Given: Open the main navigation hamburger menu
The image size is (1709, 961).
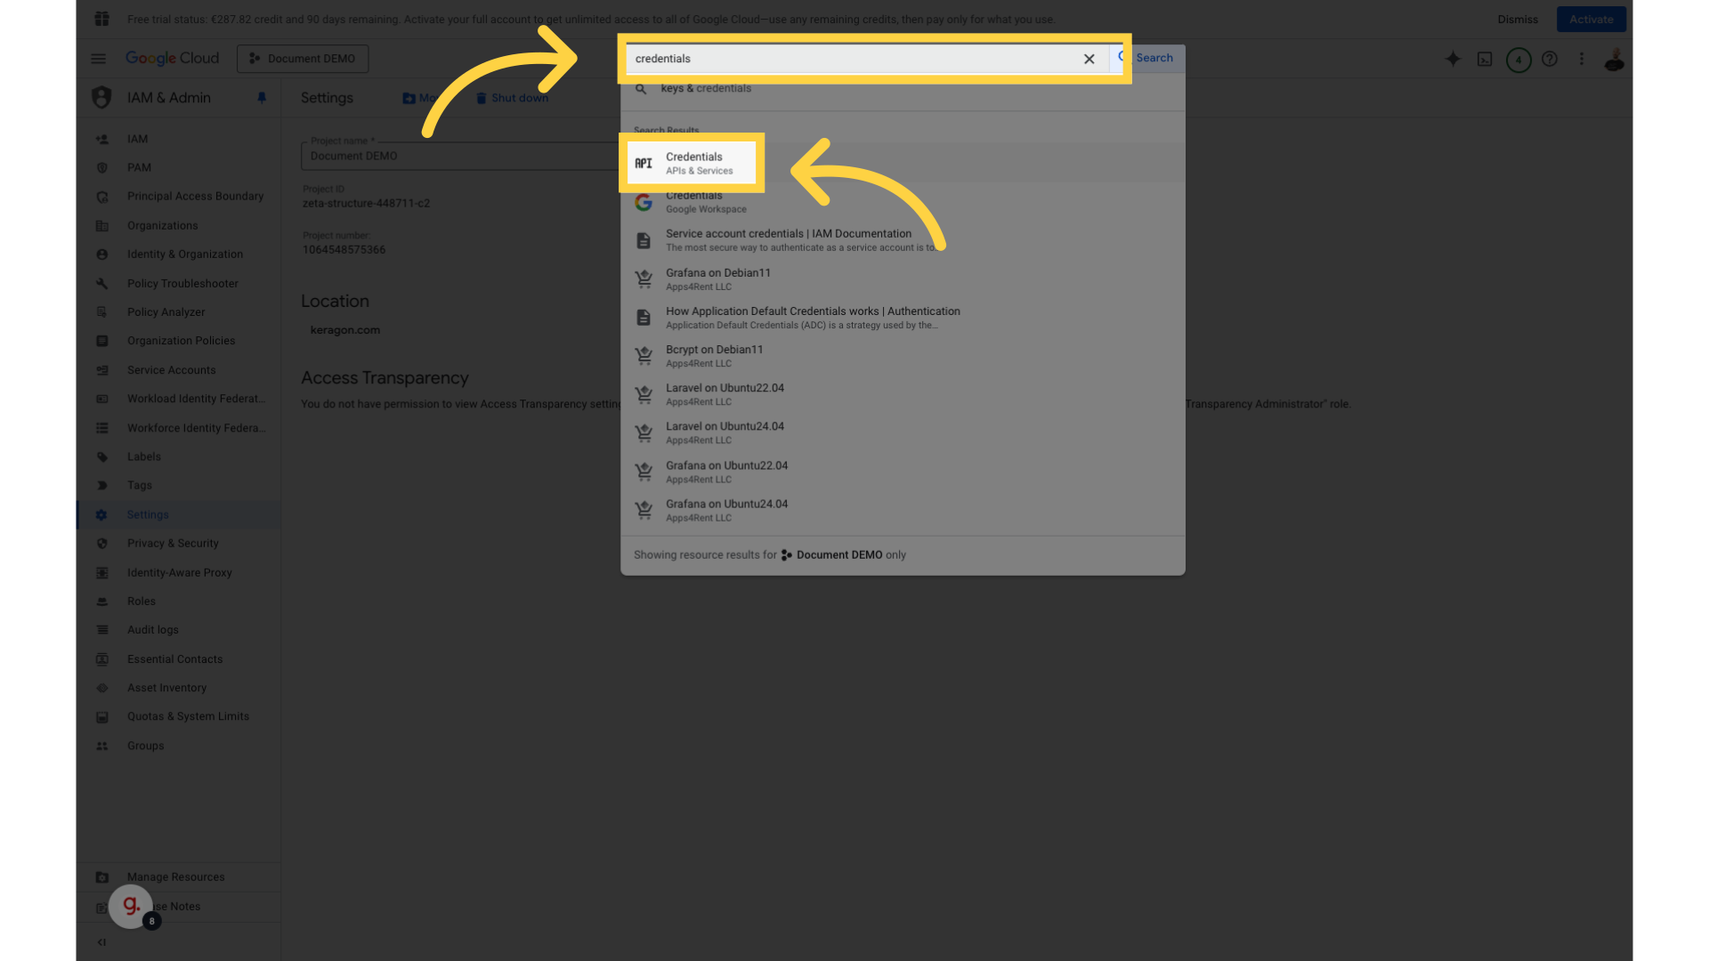Looking at the screenshot, I should coord(98,59).
